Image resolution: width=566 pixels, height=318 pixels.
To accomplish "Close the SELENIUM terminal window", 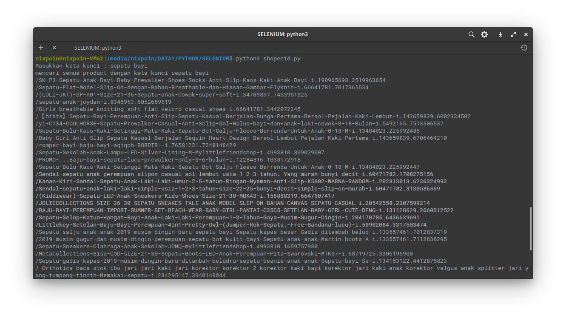I will tap(526, 34).
